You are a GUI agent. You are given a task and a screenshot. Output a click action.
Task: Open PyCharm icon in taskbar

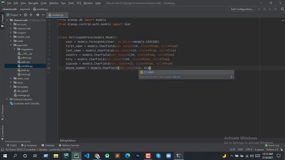(76, 156)
